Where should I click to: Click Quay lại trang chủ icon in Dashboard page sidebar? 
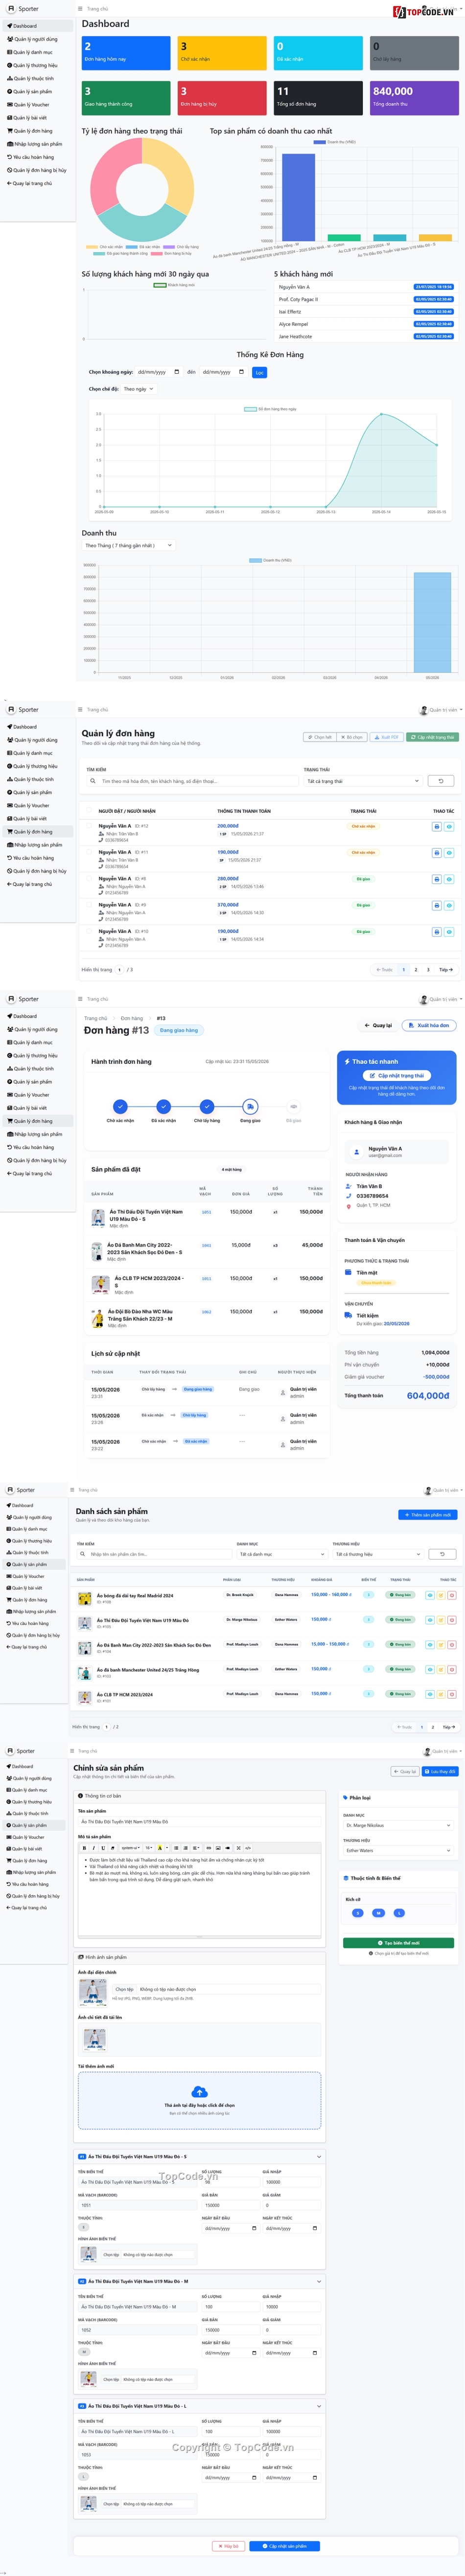coord(9,183)
